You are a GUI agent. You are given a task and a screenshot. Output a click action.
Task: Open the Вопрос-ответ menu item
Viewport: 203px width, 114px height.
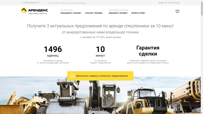(x=138, y=13)
